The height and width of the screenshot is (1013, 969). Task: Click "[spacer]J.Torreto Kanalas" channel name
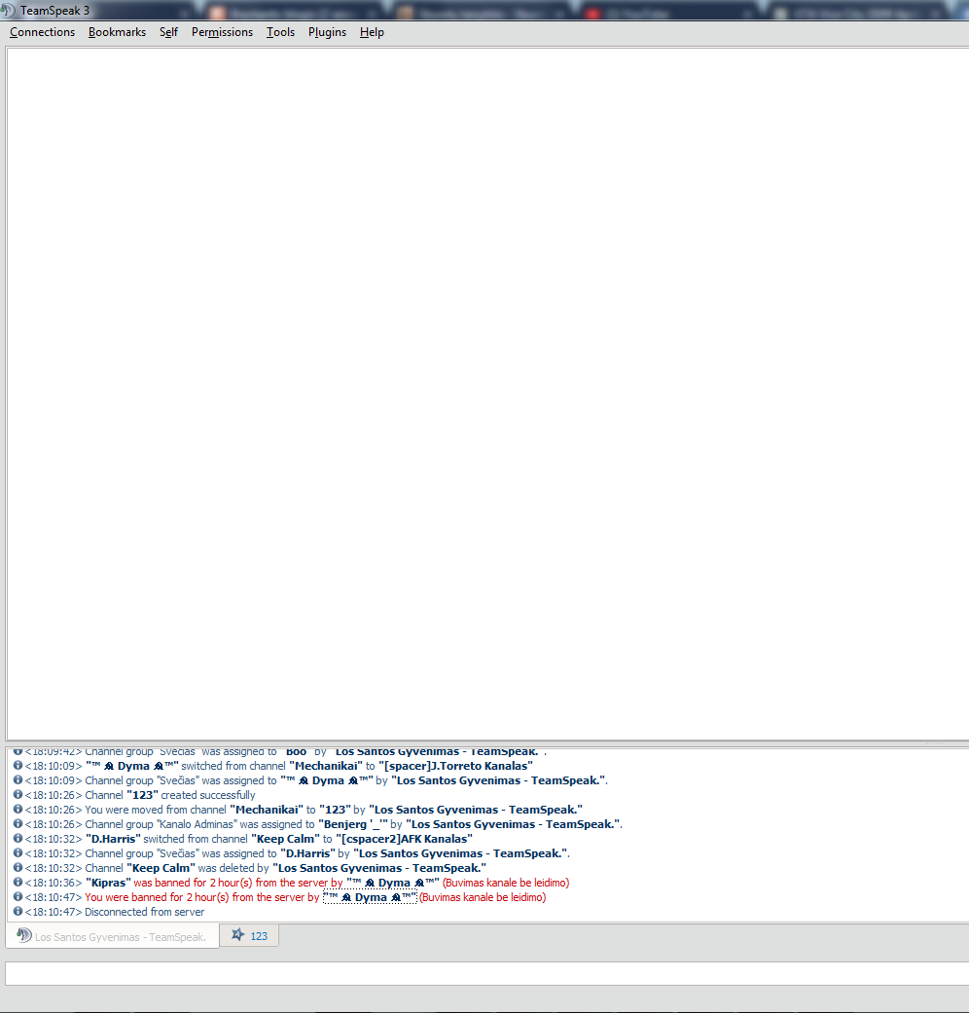point(456,766)
